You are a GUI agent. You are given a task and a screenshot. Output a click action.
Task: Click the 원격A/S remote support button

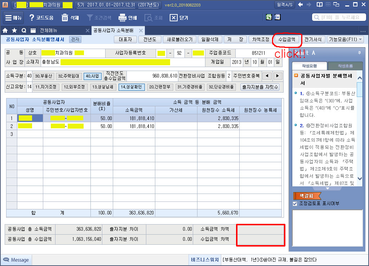click(285, 5)
